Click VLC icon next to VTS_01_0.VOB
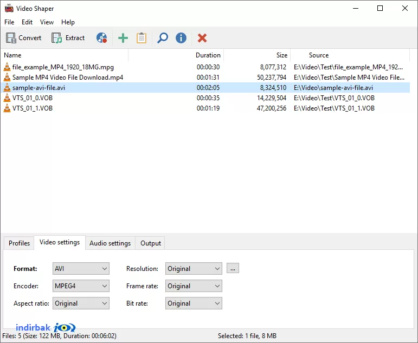The image size is (418, 343). click(x=7, y=98)
